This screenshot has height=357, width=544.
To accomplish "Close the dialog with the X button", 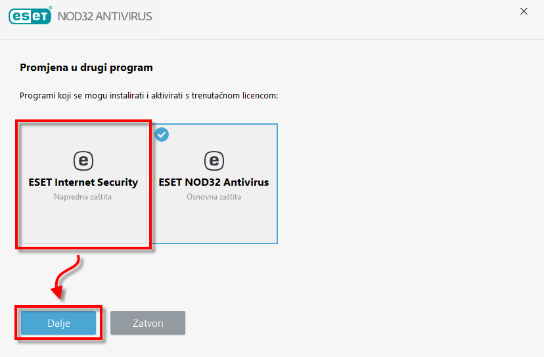I will click(524, 11).
